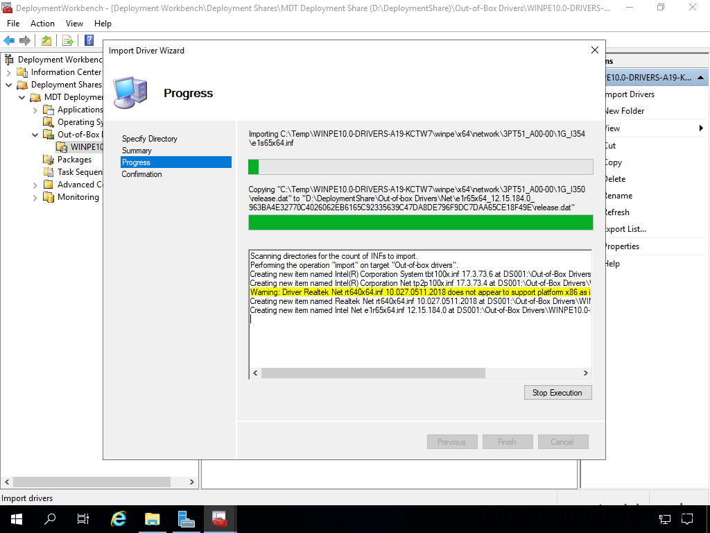Click the Advanced Configuration folder icon

[x=49, y=185]
